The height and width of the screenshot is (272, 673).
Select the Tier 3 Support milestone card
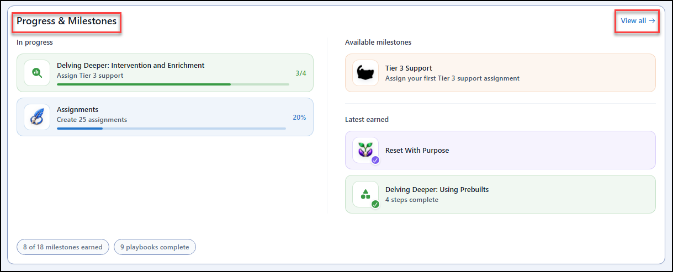pyautogui.click(x=500, y=73)
